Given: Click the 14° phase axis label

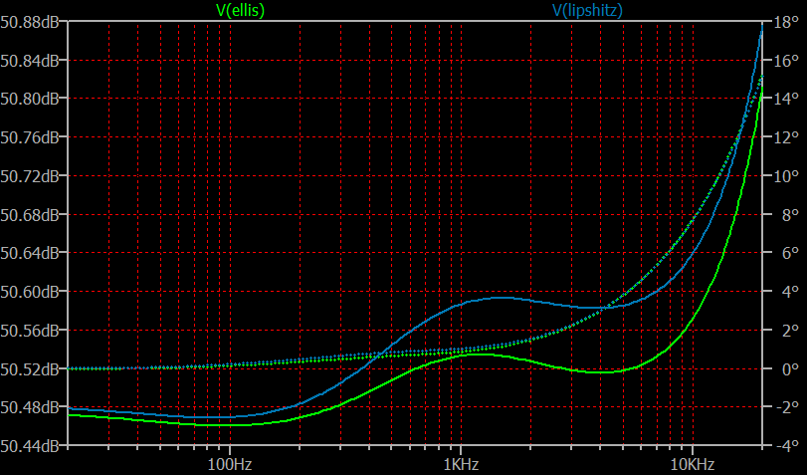Looking at the screenshot, I should 786,99.
